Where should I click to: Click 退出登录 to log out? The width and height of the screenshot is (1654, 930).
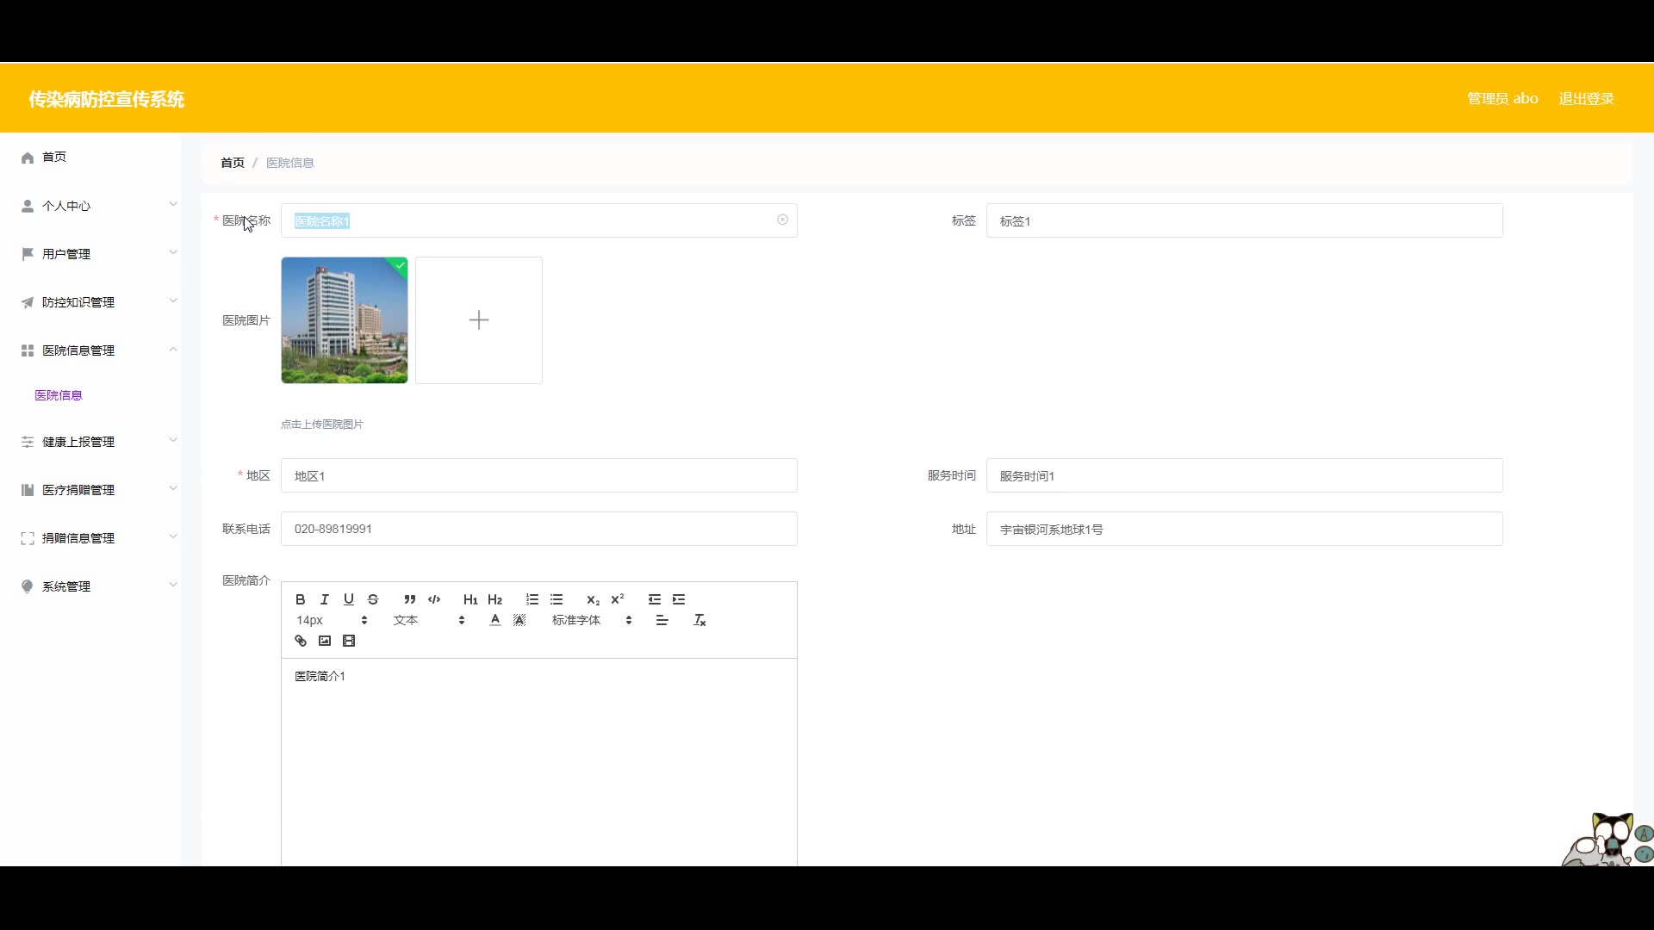tap(1586, 99)
